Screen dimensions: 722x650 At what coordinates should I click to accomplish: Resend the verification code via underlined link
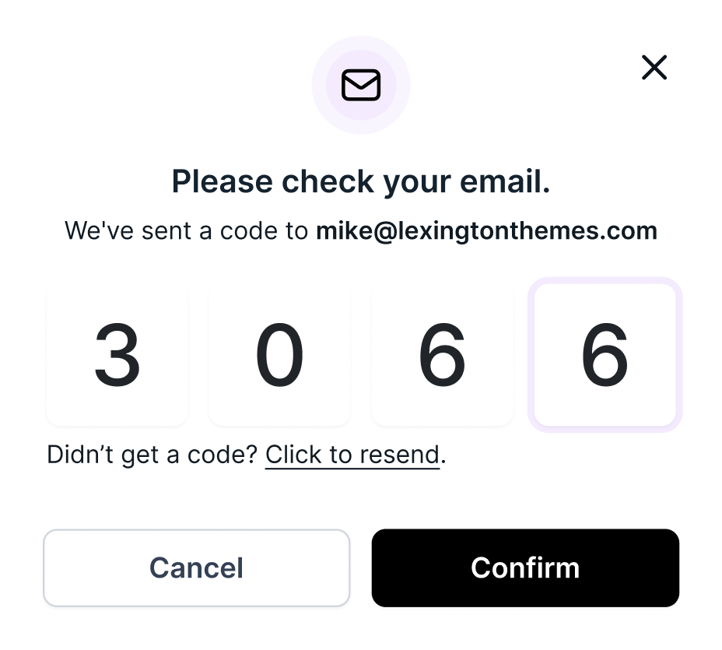pos(352,454)
